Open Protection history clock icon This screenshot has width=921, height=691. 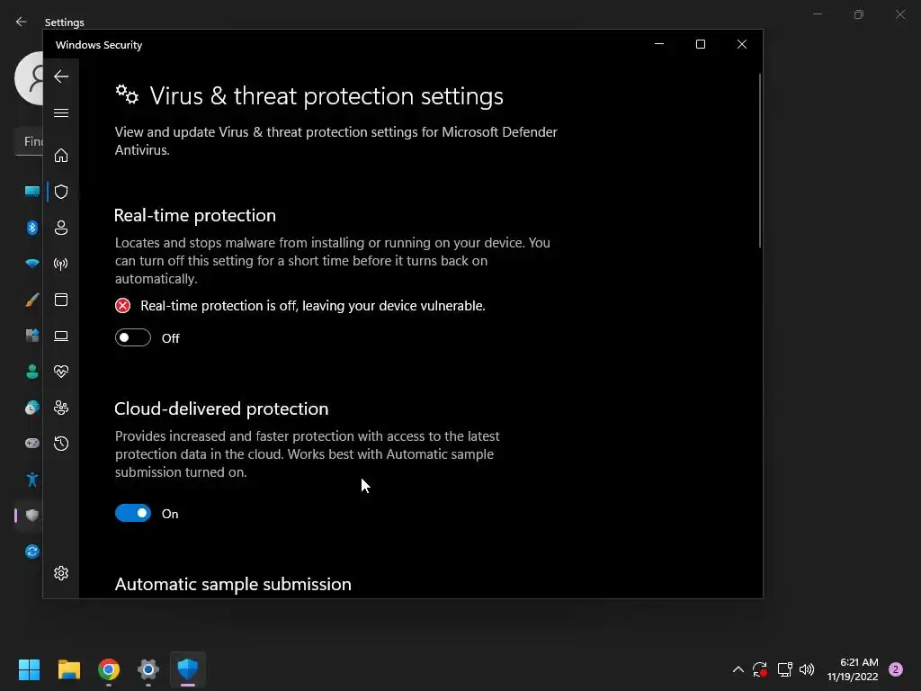(61, 444)
